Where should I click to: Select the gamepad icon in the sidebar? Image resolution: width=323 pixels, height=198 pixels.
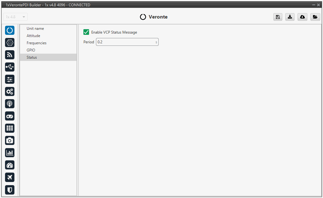(10, 116)
